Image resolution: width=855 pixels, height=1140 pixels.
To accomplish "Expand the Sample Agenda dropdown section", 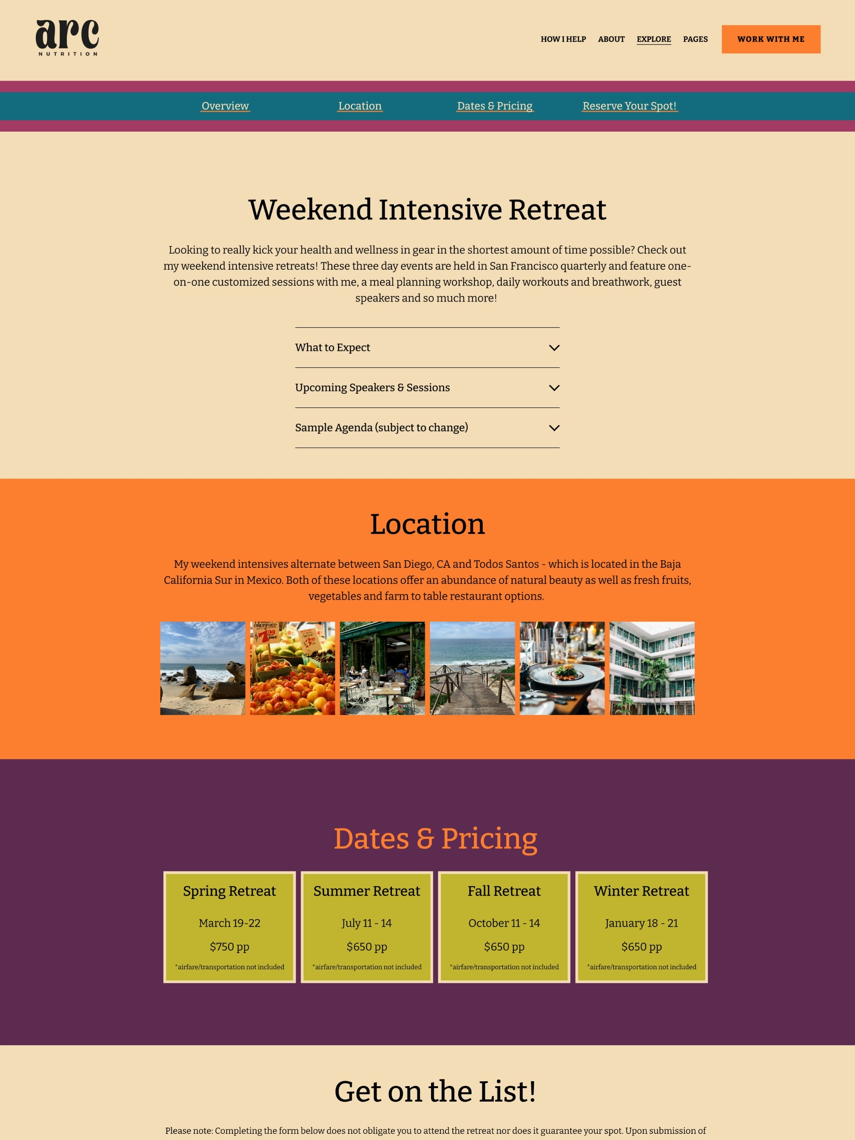I will click(427, 427).
